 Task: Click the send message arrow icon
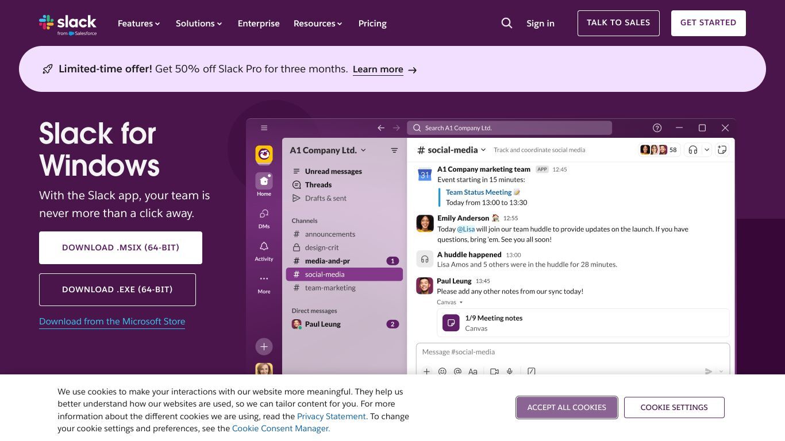point(709,372)
